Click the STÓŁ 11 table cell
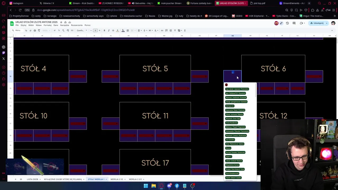 (155, 116)
